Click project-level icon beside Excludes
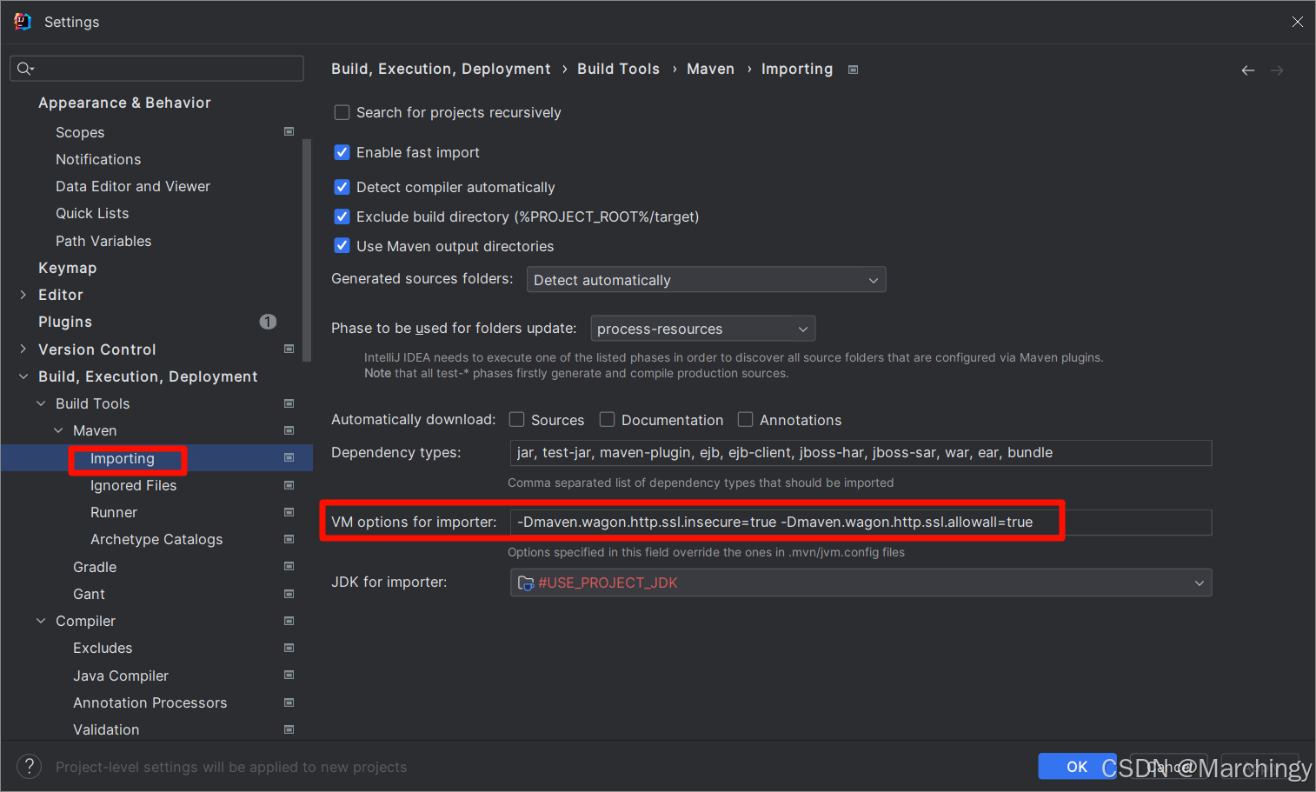Image resolution: width=1316 pixels, height=792 pixels. 289,648
